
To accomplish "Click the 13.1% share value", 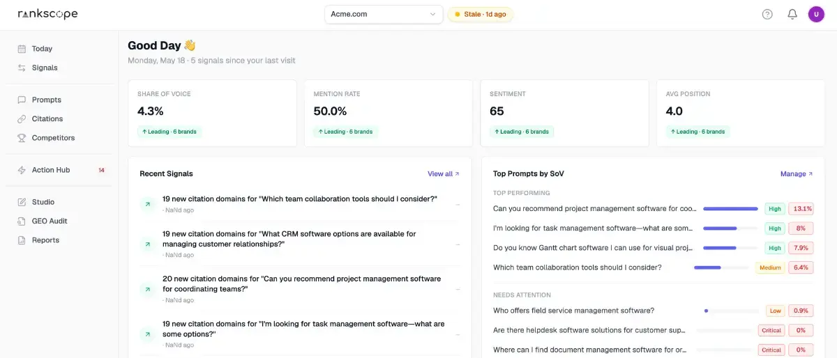I will (801, 208).
